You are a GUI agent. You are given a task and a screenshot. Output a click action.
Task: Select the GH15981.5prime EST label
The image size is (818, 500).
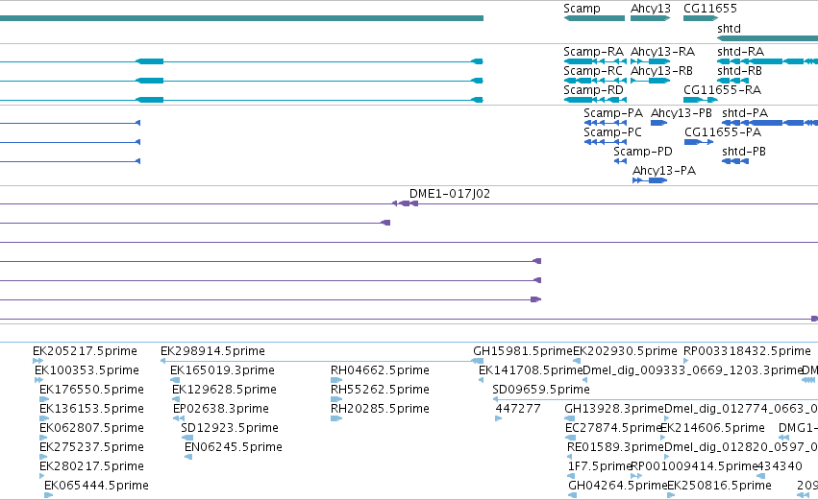tap(523, 351)
